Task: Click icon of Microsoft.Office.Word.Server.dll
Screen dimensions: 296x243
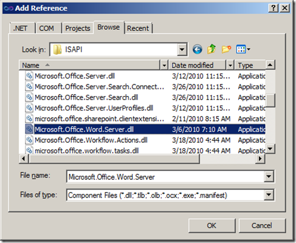Action: (29, 129)
